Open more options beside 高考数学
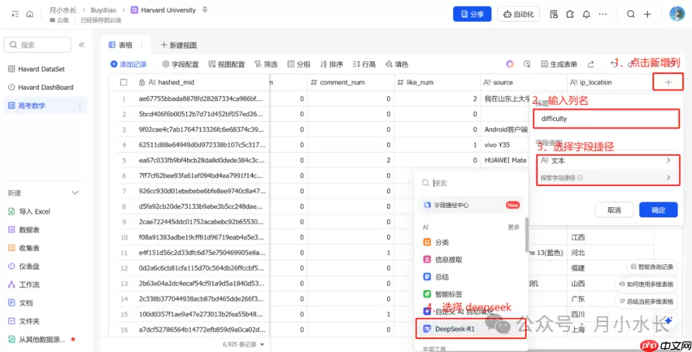Screen dimensions: 692x352 pyautogui.click(x=80, y=106)
